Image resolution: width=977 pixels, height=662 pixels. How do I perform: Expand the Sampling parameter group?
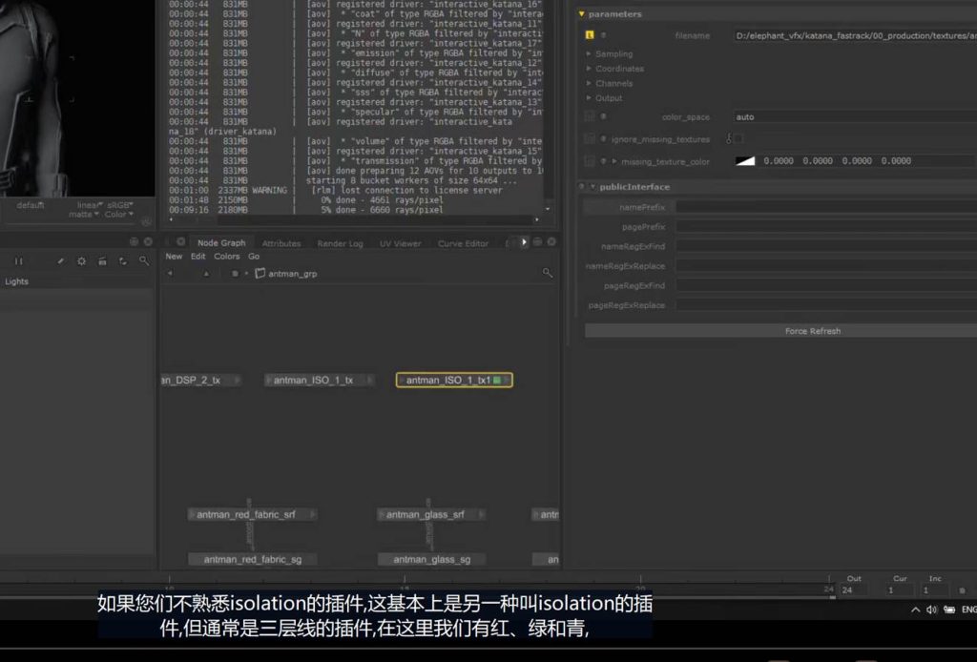589,54
